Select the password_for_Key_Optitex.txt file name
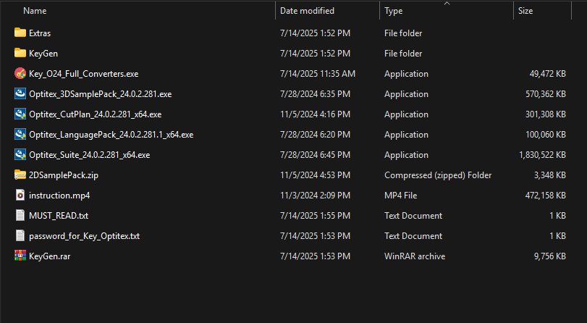Screen dimensions: 587x323 (x=84, y=235)
